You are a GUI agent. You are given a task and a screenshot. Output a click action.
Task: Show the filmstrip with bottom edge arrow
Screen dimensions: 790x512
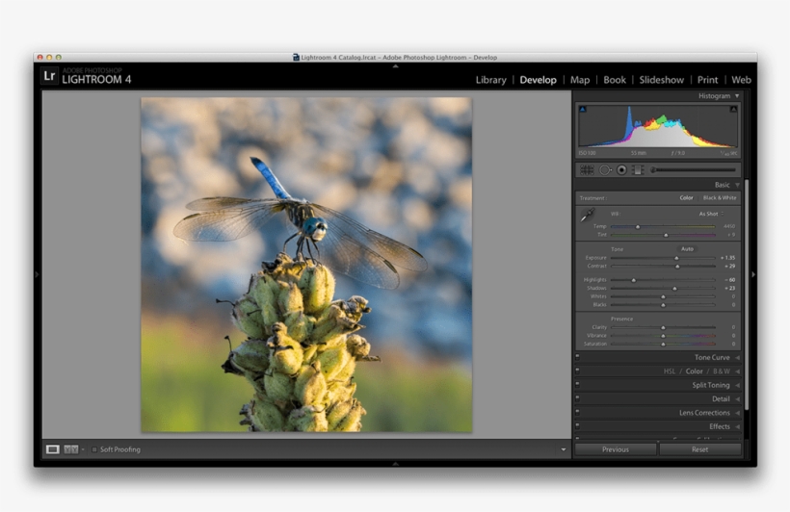(396, 464)
